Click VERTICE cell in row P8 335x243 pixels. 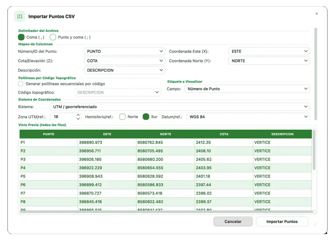[283, 202]
